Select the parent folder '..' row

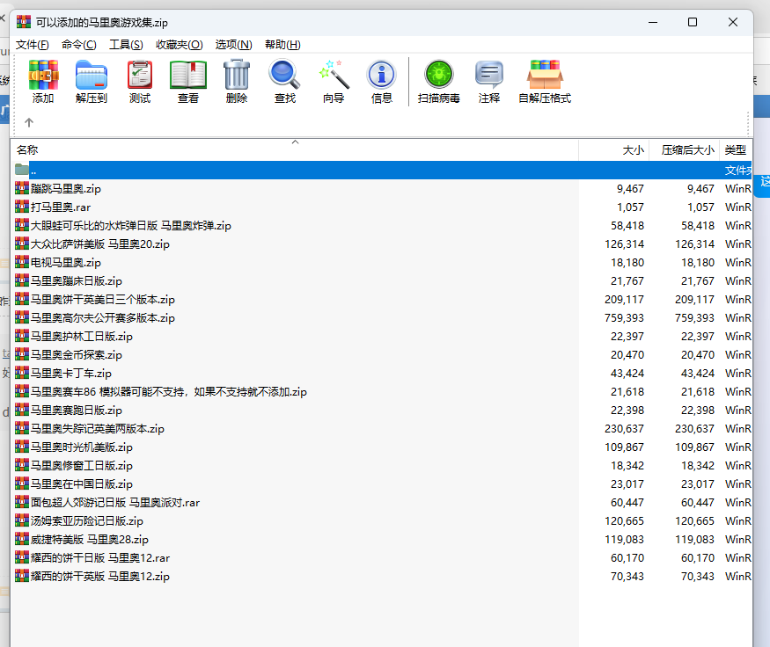point(383,171)
